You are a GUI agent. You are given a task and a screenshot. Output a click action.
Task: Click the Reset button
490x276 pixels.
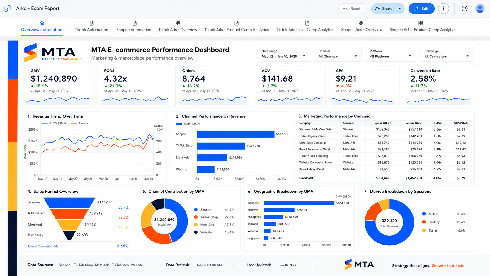click(352, 9)
